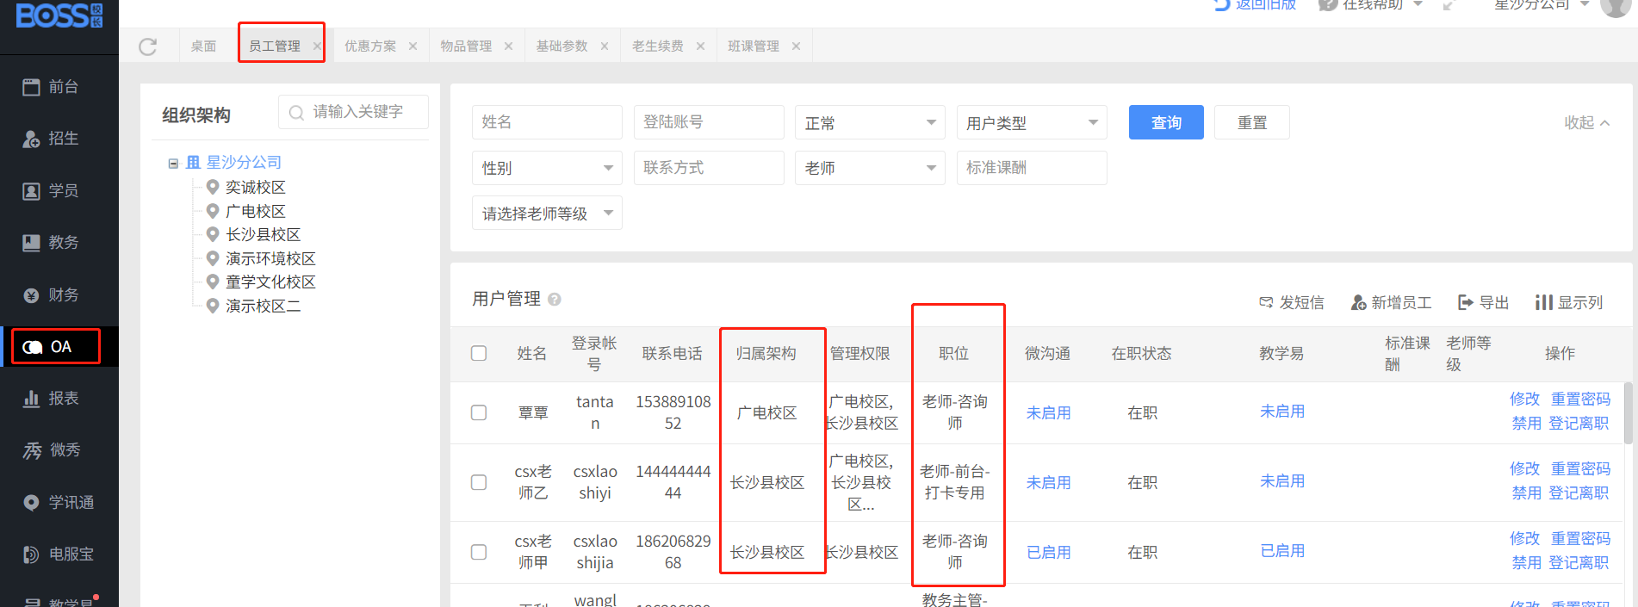Open the 学讯通 sidebar module
Image resolution: width=1638 pixels, height=607 pixels.
click(x=59, y=503)
